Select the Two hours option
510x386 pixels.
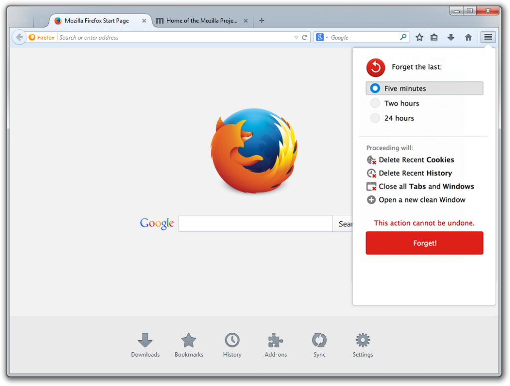pos(375,103)
